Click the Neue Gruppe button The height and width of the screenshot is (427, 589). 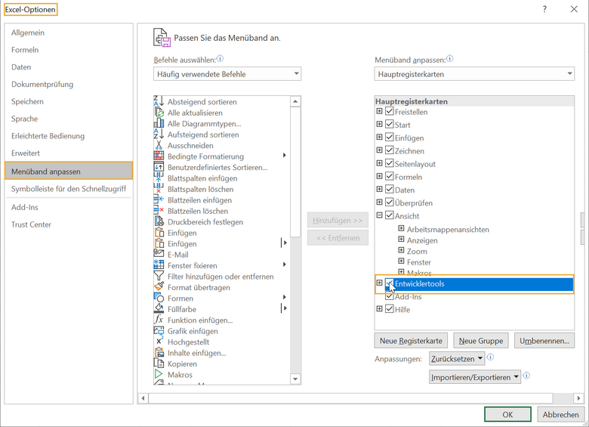[x=481, y=341]
